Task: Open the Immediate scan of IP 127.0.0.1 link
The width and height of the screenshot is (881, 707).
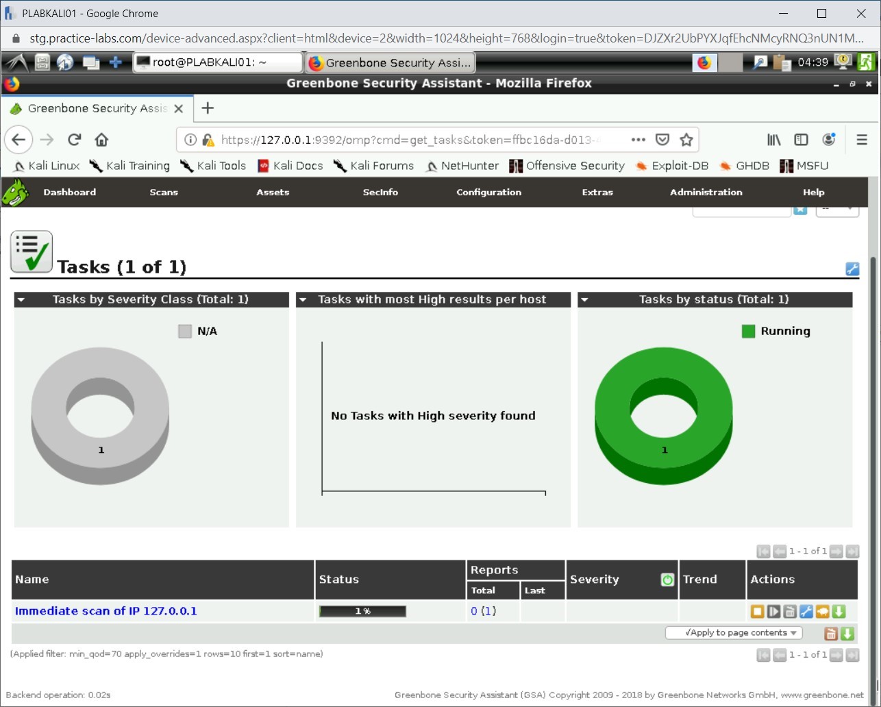Action: tap(106, 611)
